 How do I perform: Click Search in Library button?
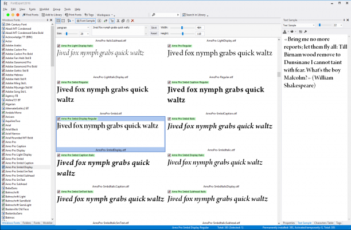tap(195, 15)
